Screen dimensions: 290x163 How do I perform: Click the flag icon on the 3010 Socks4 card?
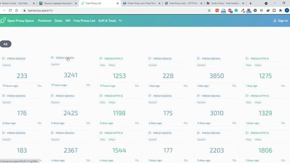coord(198,96)
